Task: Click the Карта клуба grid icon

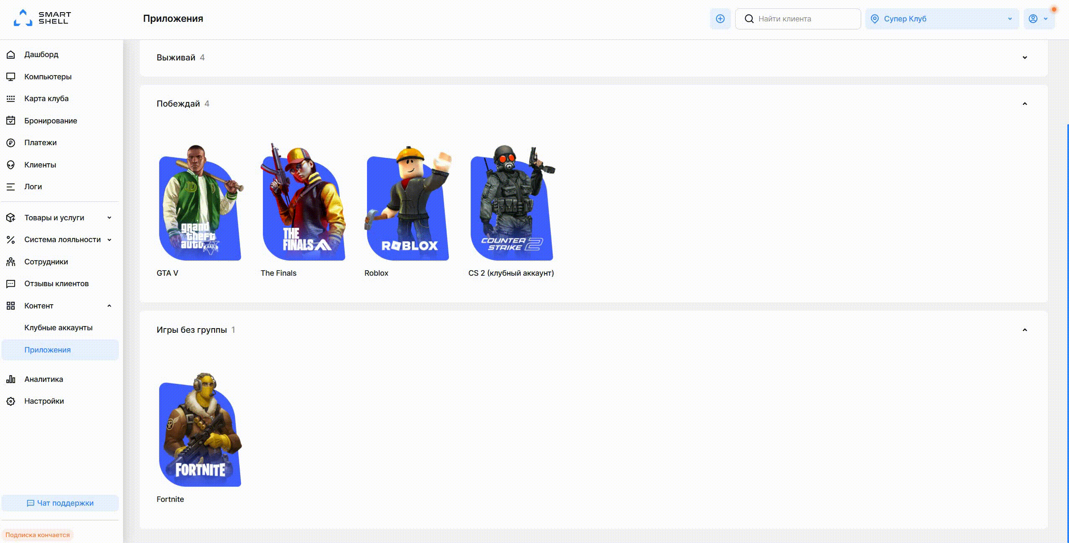Action: [x=11, y=99]
